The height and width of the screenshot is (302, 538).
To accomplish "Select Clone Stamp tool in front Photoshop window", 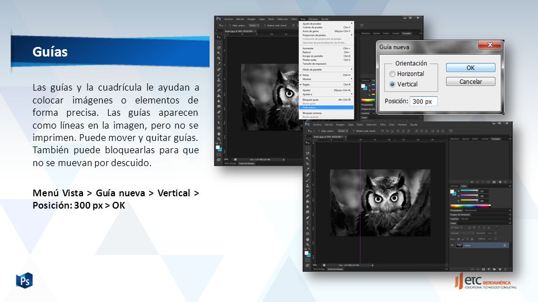I will point(308,185).
